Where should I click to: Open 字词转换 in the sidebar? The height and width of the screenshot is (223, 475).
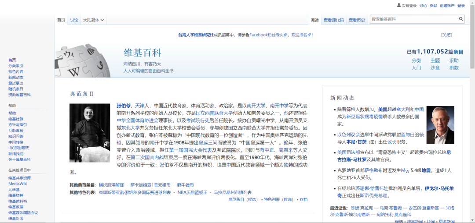point(16,142)
